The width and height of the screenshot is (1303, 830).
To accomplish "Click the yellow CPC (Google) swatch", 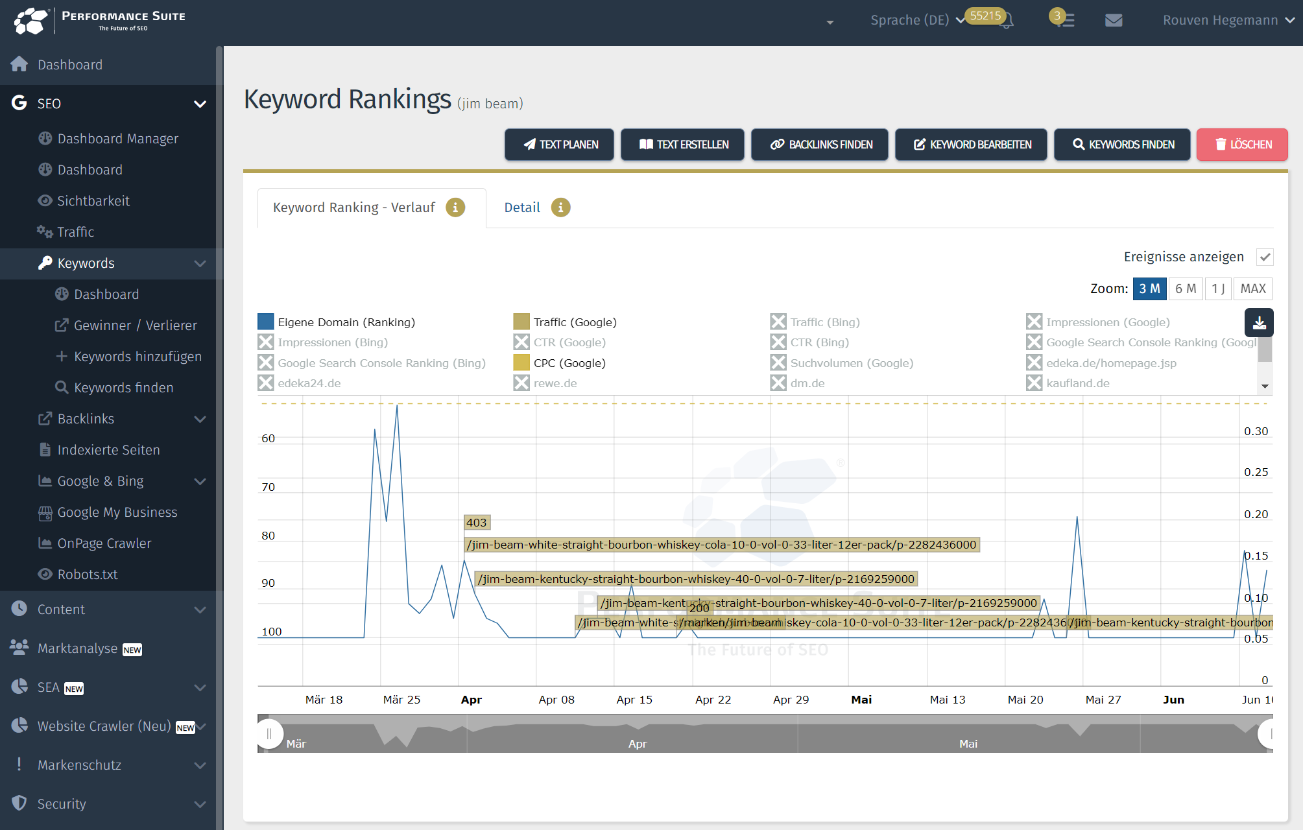I will click(521, 362).
